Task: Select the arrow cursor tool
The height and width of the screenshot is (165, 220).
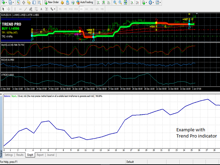Action: [3, 9]
